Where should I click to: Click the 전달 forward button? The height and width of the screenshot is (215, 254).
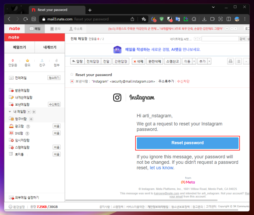tap(106, 61)
